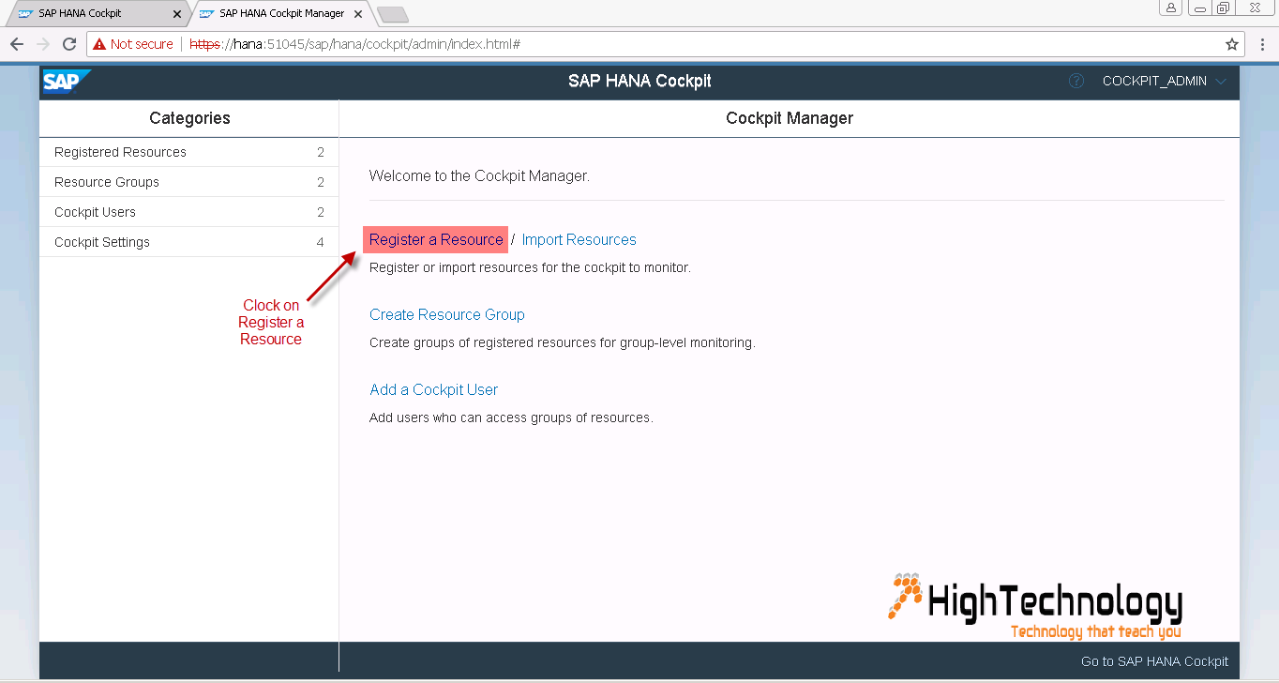
Task: Click text about group-level monitoring
Action: (x=563, y=342)
